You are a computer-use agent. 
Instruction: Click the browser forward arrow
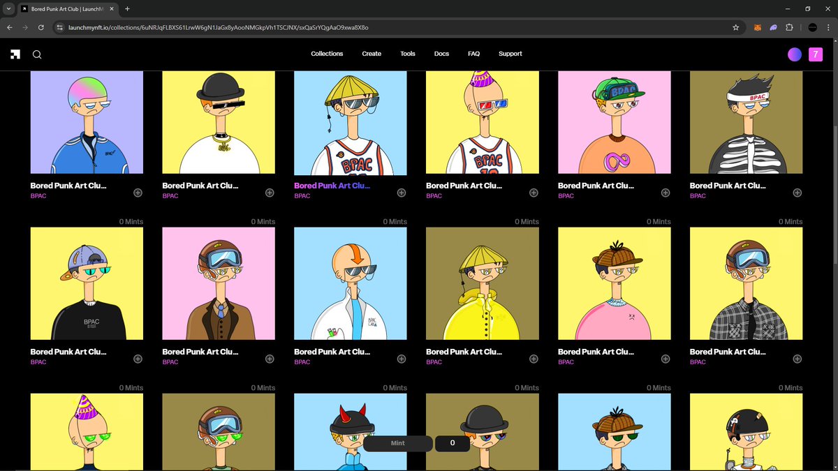click(x=26, y=27)
